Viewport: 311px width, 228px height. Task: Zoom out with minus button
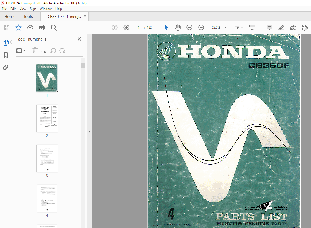189,27
